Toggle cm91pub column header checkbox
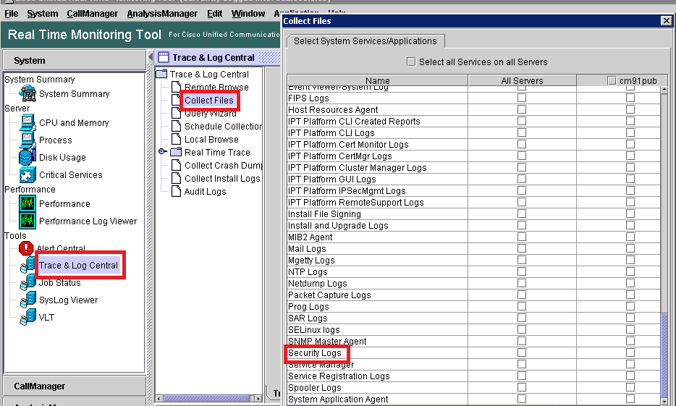 (x=612, y=80)
